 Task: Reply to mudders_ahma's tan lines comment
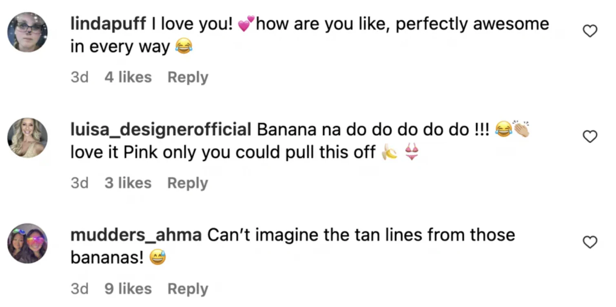pos(188,289)
